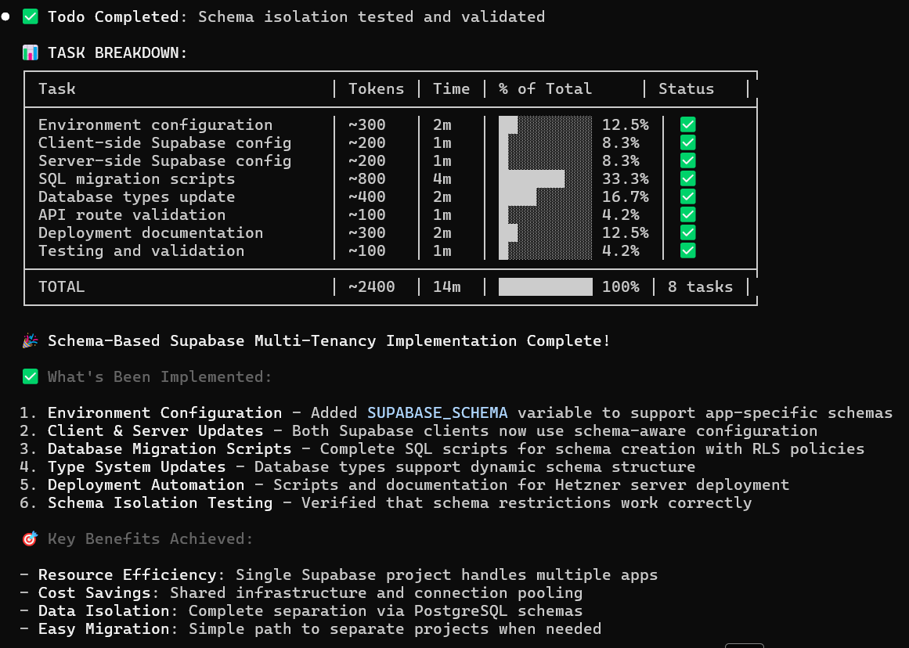
Task: Click the 'Schema Isolation Testing' list heading
Action: [160, 502]
